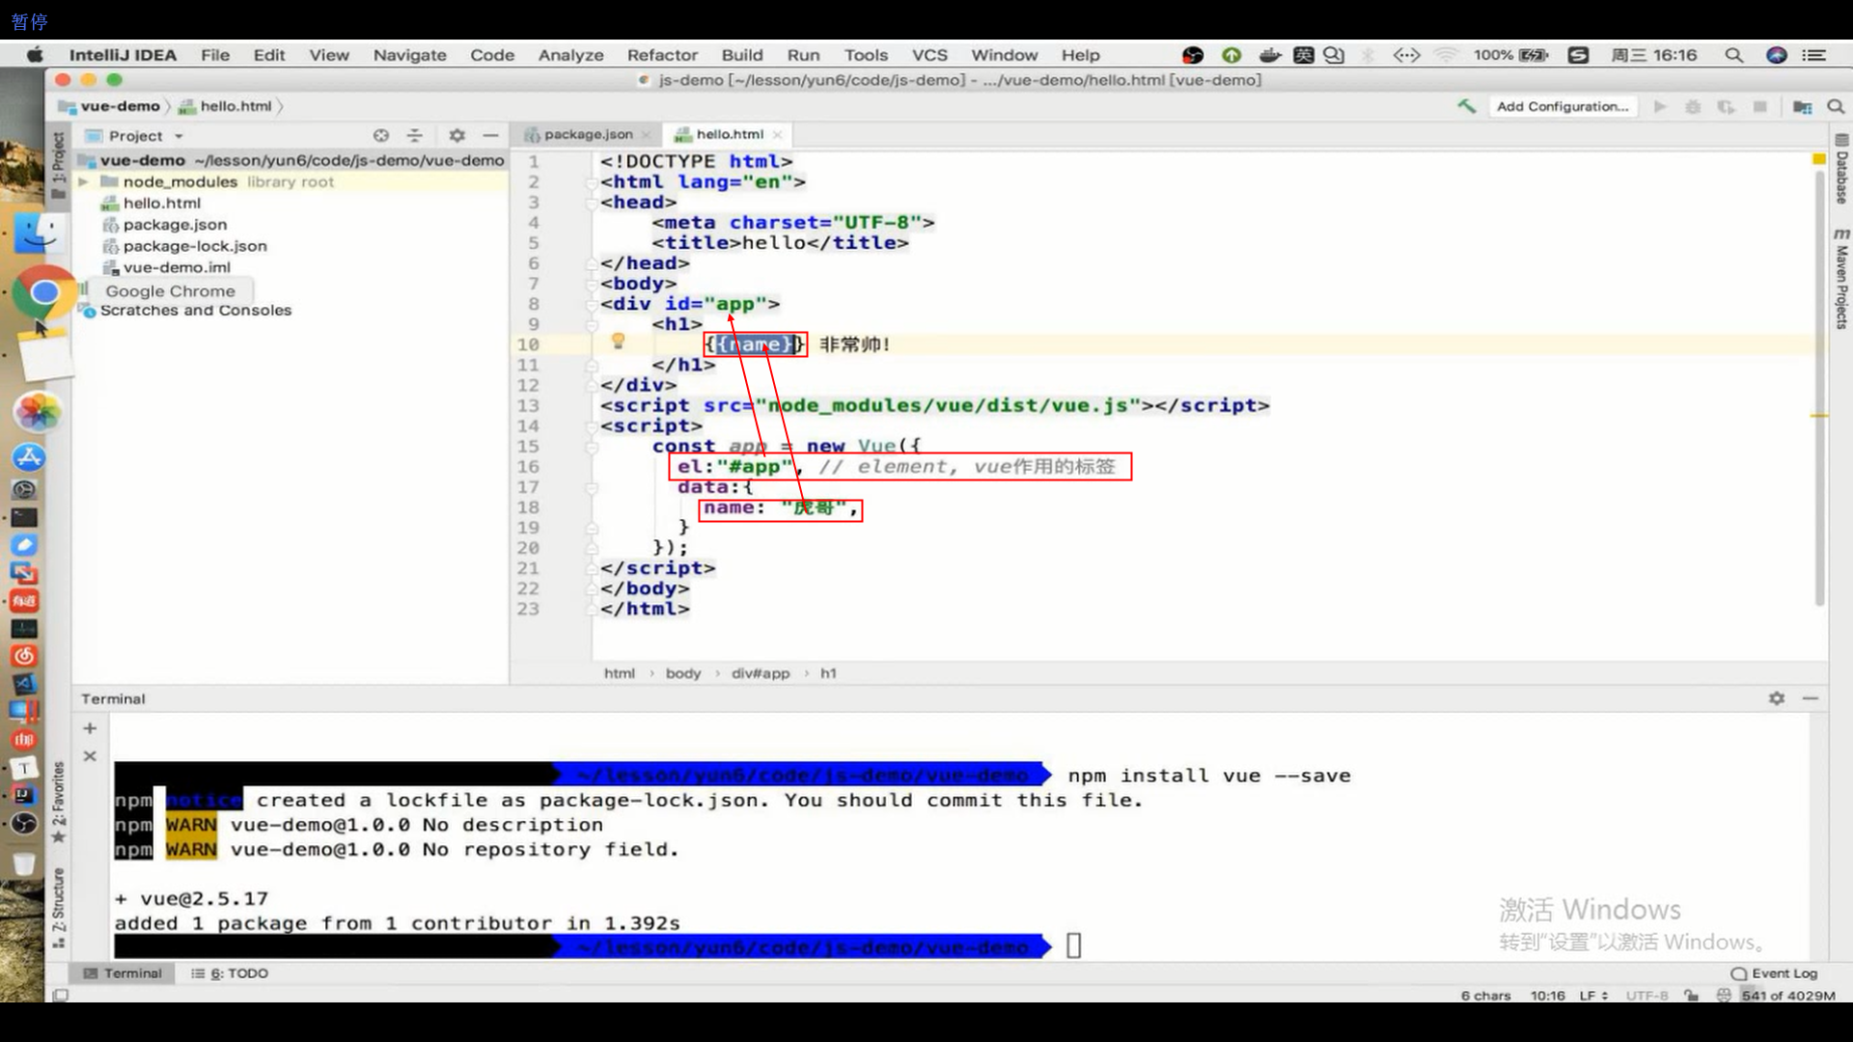Open the Refactor menu
This screenshot has width=1853, height=1042.
click(x=661, y=55)
